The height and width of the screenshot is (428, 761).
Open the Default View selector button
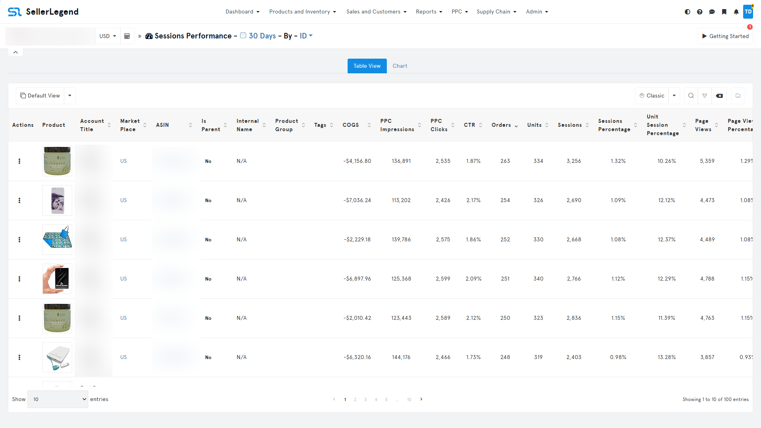tap(40, 96)
